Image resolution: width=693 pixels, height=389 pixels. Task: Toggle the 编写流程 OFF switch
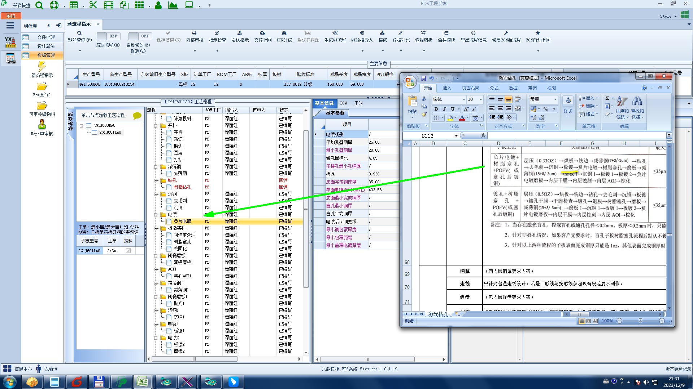coord(108,36)
